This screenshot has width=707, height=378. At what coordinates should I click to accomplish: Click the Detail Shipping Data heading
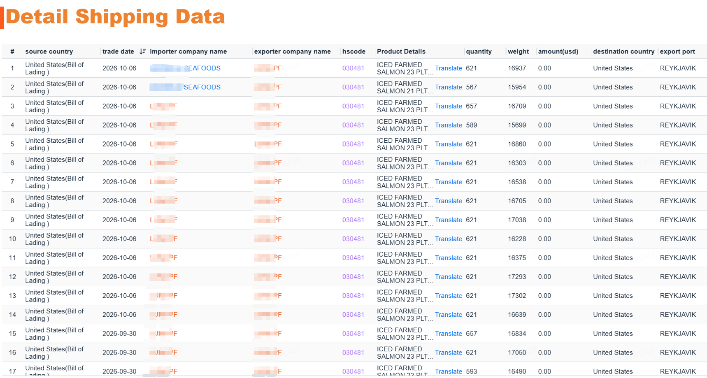click(115, 17)
